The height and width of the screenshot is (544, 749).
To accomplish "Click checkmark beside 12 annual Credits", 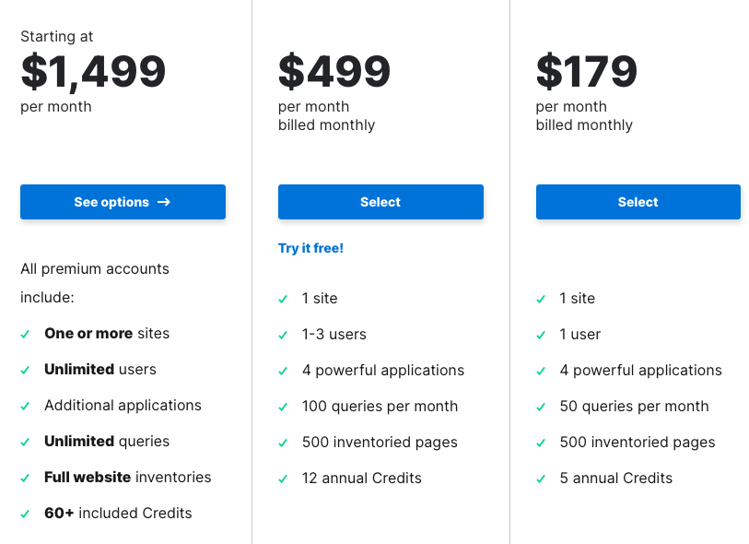I will point(283,479).
